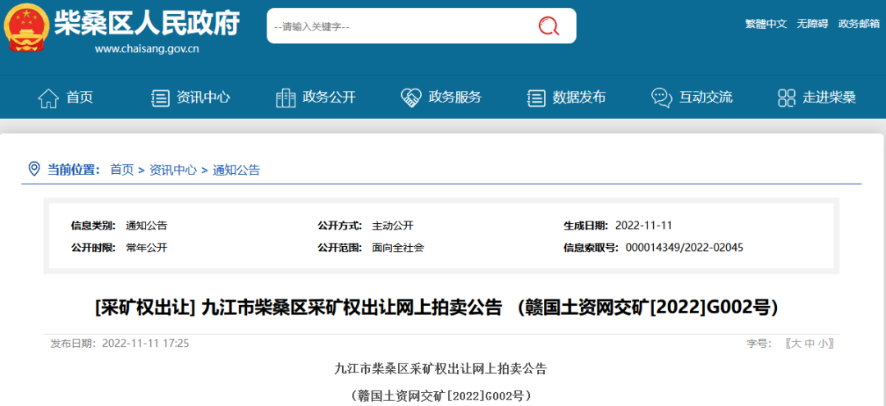Viewport: 886px width, 406px height.
Task: Go to 资讯中心 in the breadcrumb
Action: pyautogui.click(x=173, y=170)
